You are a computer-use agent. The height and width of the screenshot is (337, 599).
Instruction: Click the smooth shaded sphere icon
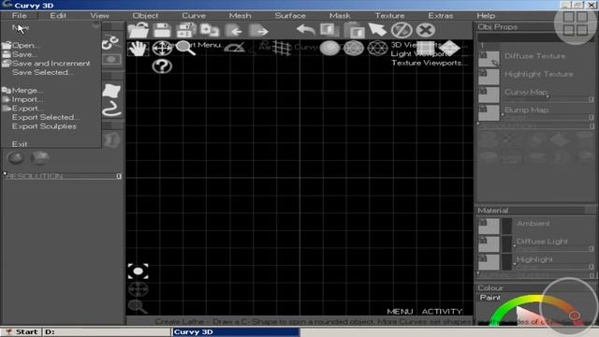329,49
